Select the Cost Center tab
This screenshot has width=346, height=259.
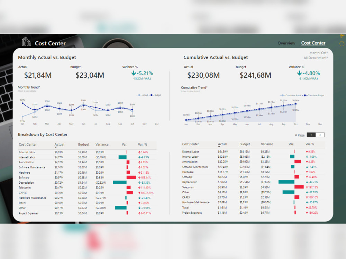click(x=313, y=43)
